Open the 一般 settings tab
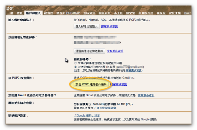 [10, 13]
